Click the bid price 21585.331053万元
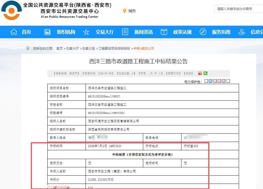 101,180
